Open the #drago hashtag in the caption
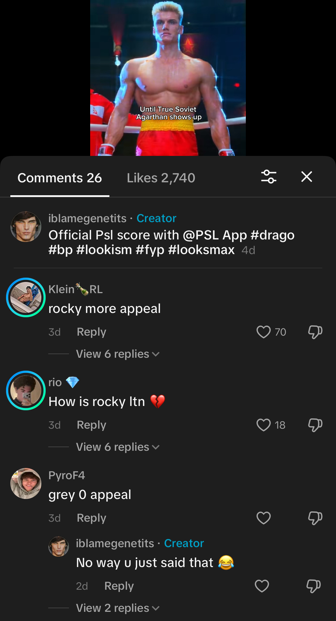This screenshot has height=621, width=336. 272,235
